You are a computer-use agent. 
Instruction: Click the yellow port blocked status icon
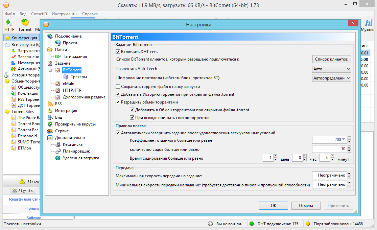pos(307,224)
